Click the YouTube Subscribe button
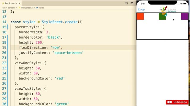 coord(177,102)
